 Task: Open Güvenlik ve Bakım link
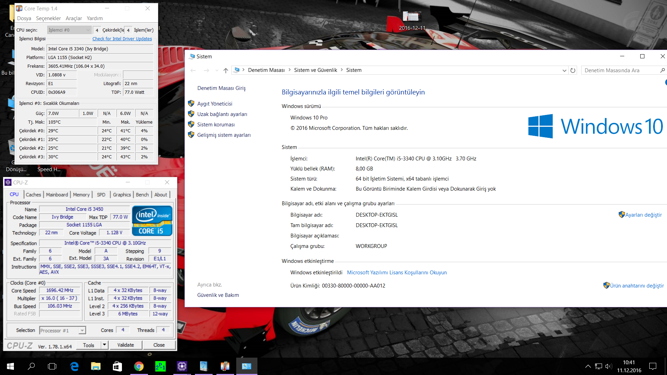(x=218, y=295)
